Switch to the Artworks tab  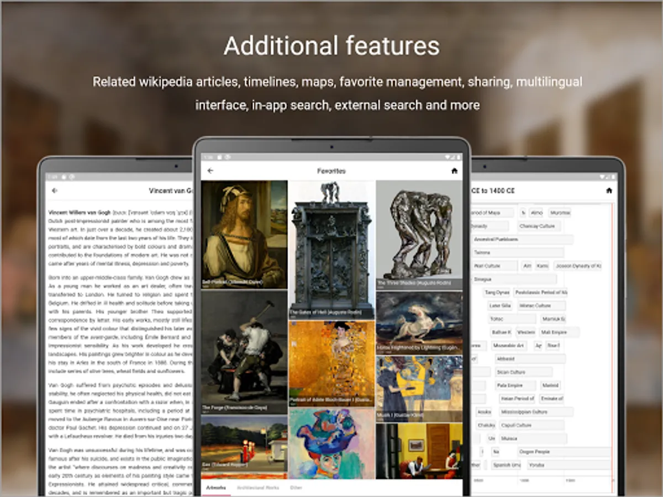click(216, 488)
